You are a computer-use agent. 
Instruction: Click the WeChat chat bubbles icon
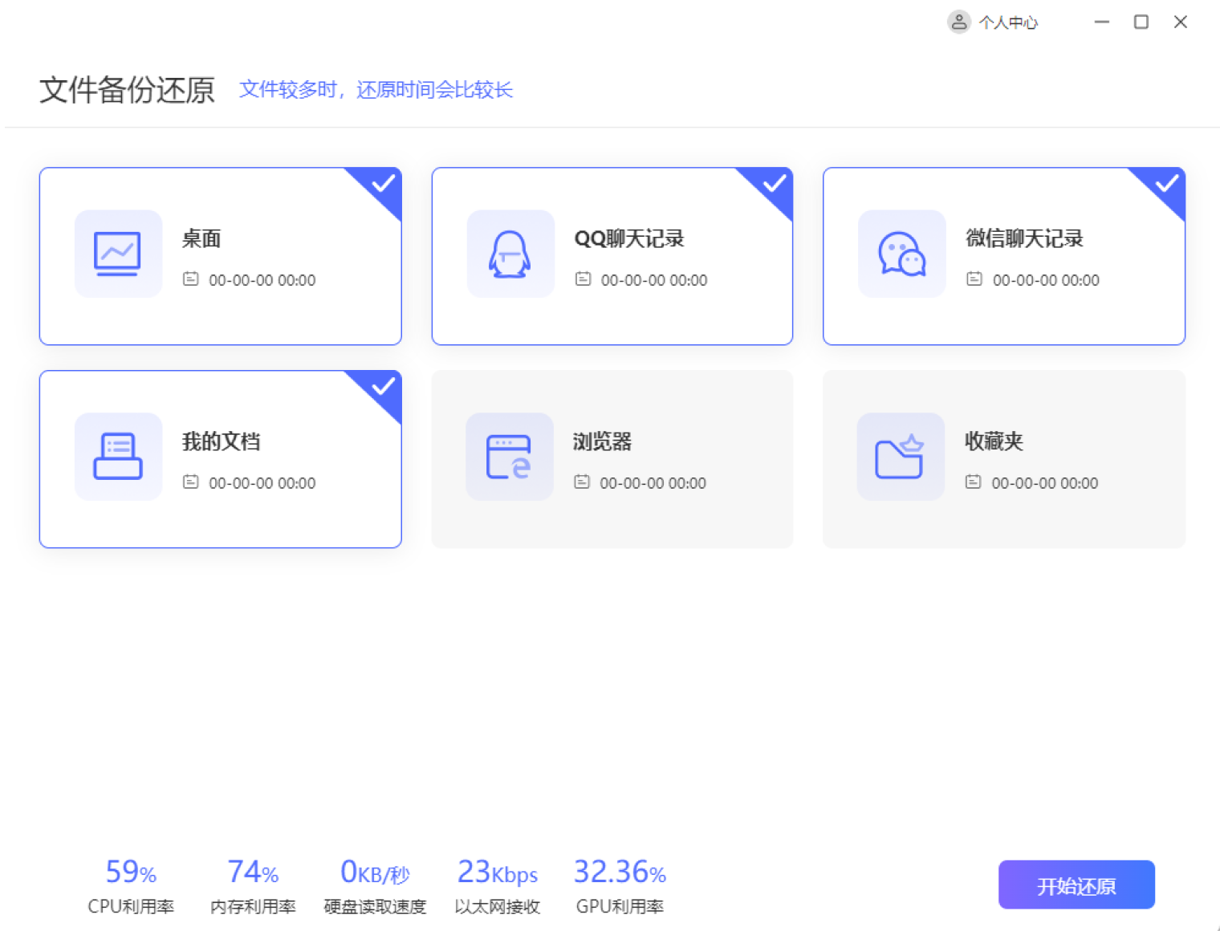(901, 254)
